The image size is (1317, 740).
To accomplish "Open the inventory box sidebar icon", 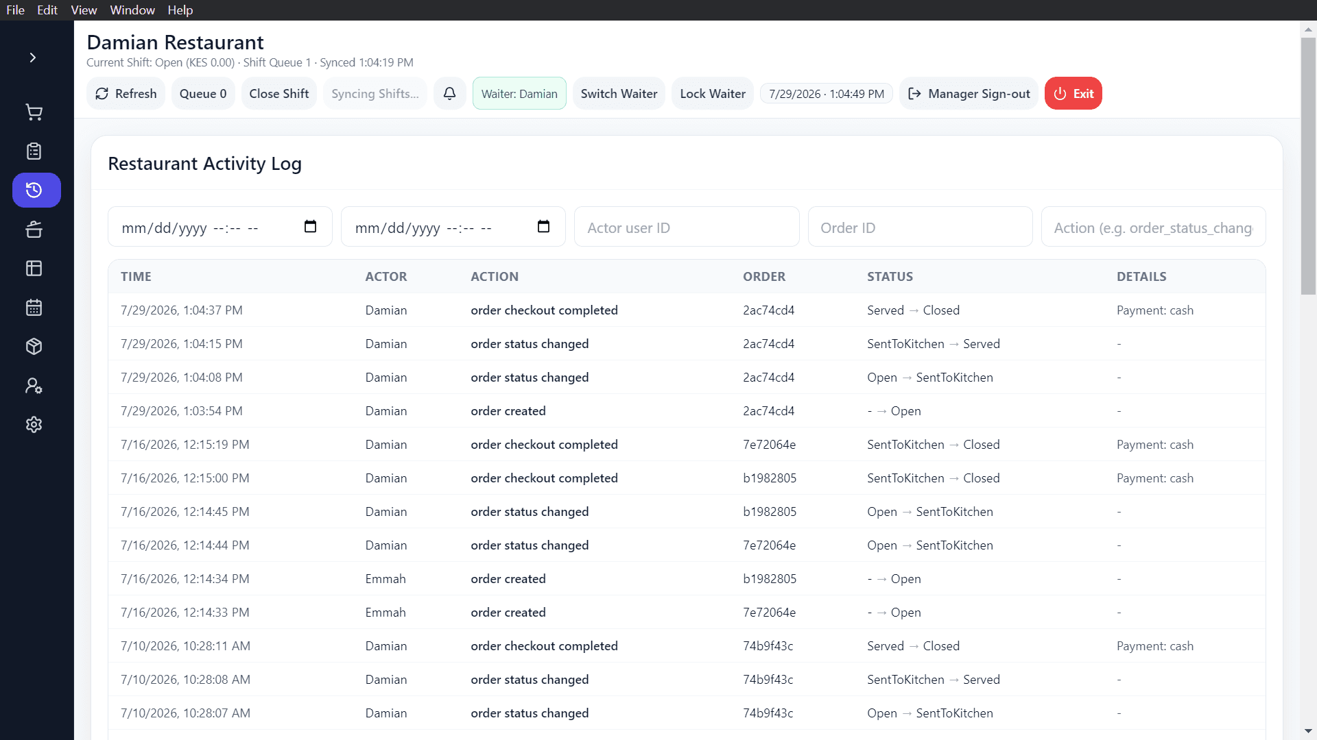I will pyautogui.click(x=34, y=346).
